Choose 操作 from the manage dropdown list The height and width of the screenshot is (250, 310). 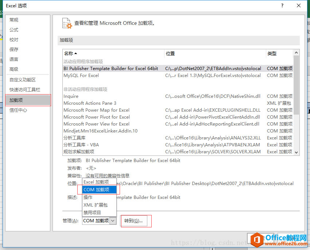click(99, 197)
